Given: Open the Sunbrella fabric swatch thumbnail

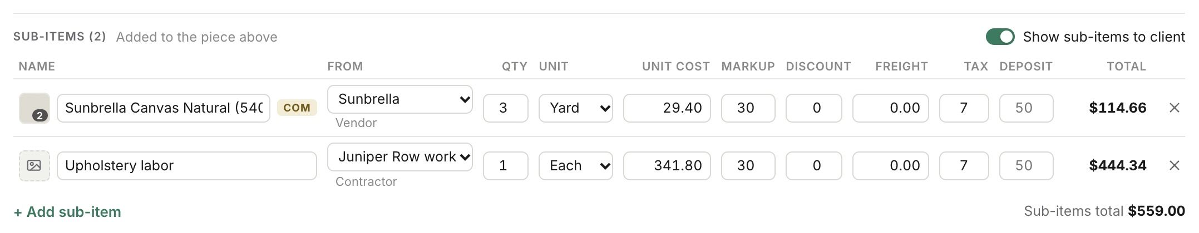Looking at the screenshot, I should pos(34,108).
